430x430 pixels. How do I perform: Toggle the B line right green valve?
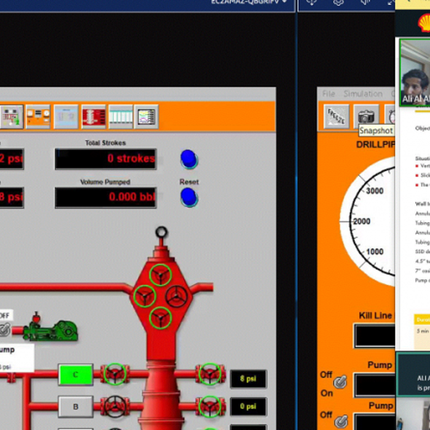210,407
